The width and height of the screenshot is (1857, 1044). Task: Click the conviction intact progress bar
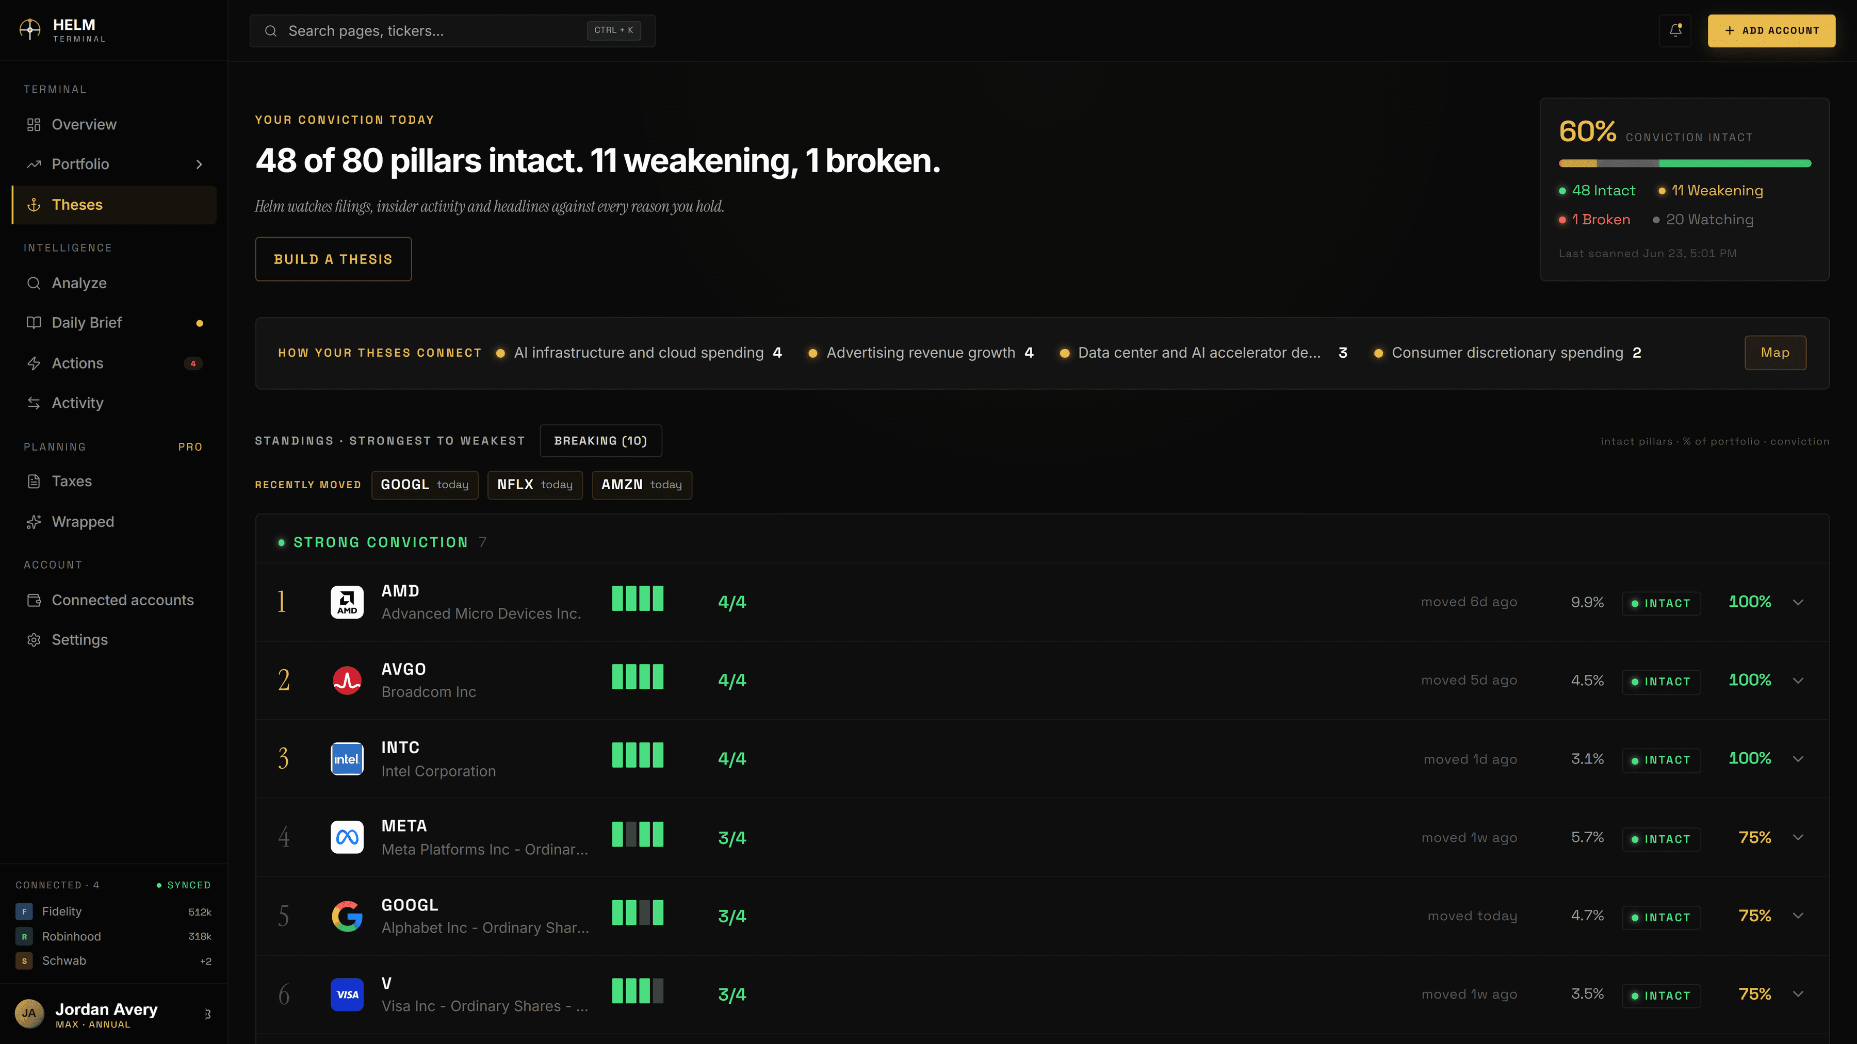pos(1685,163)
